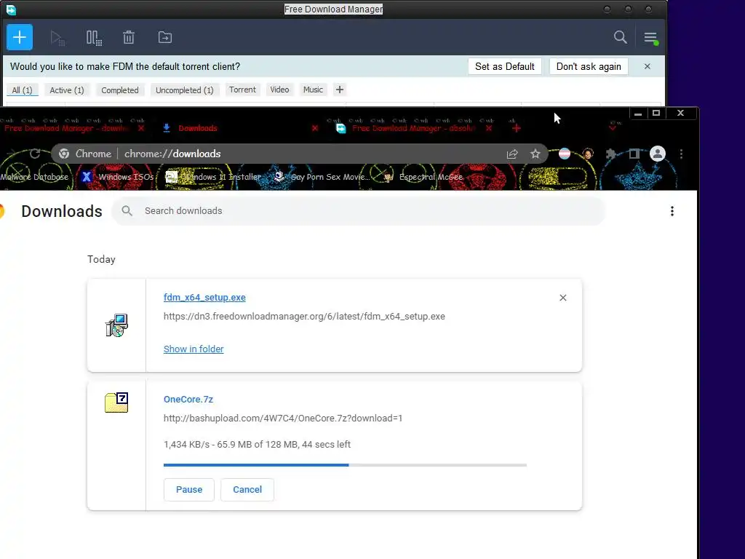Click the Search downloads field
This screenshot has width=745, height=559.
point(359,210)
